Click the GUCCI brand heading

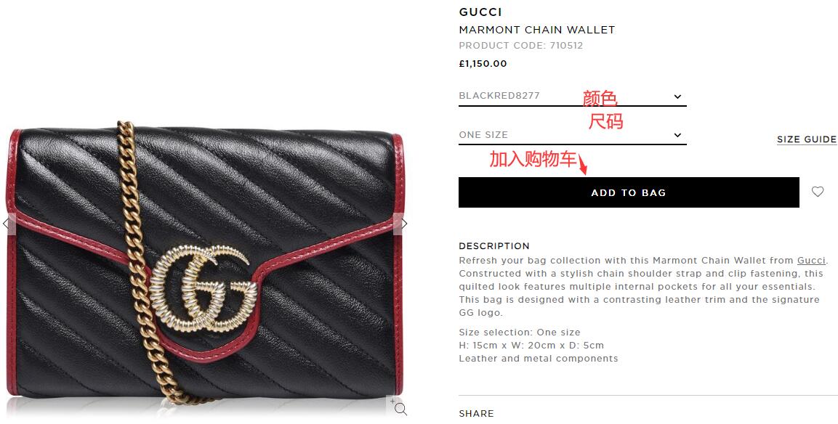pos(480,12)
